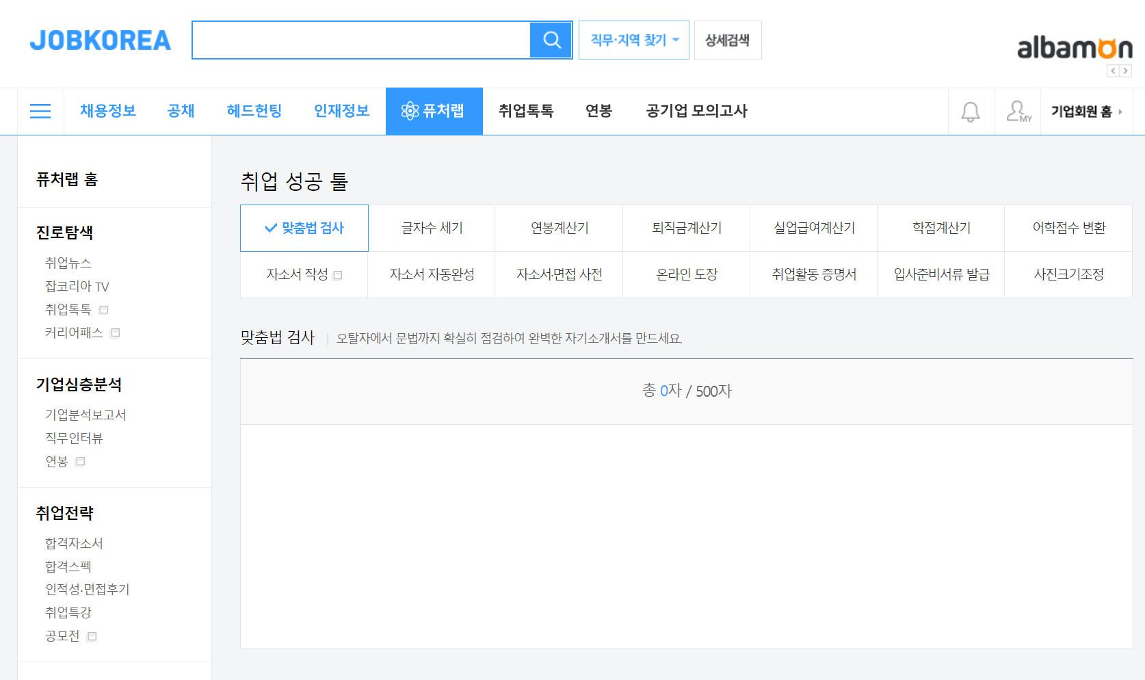
Task: Select the 맞춤법 검사 tool tab
Action: [x=304, y=228]
